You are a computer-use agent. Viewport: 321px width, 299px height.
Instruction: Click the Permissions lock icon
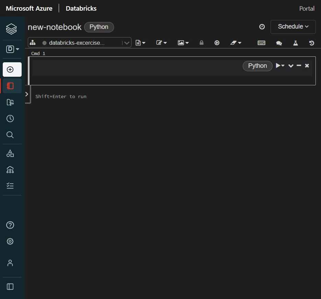[202, 43]
